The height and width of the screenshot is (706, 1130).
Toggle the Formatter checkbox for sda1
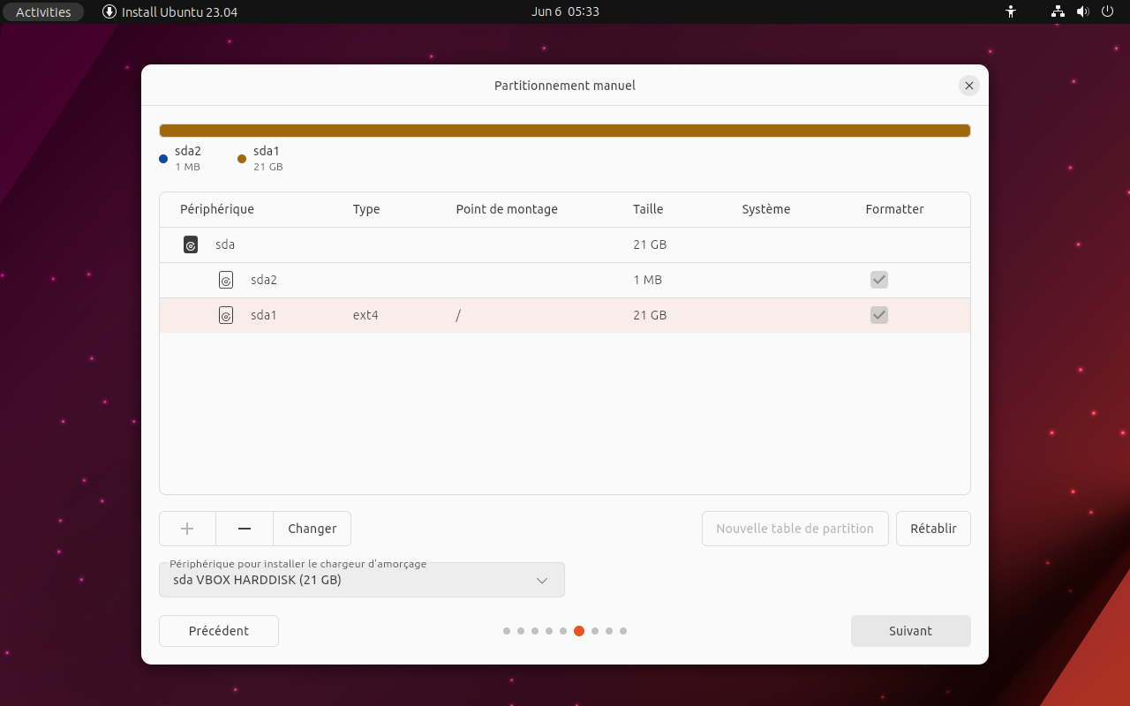tap(879, 315)
